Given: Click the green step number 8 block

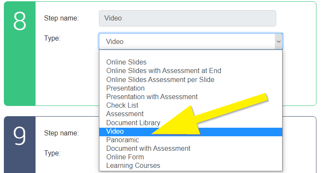Looking at the screenshot, I should (20, 53).
